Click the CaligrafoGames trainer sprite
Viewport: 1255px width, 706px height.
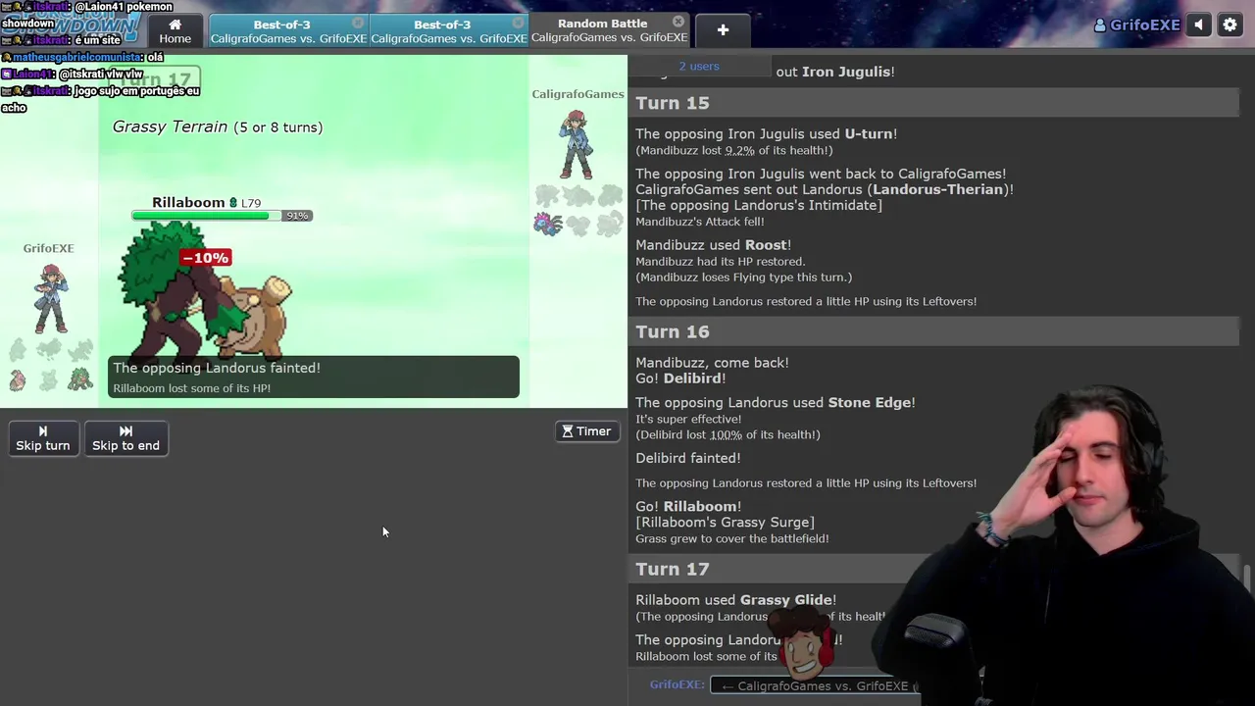click(576, 144)
